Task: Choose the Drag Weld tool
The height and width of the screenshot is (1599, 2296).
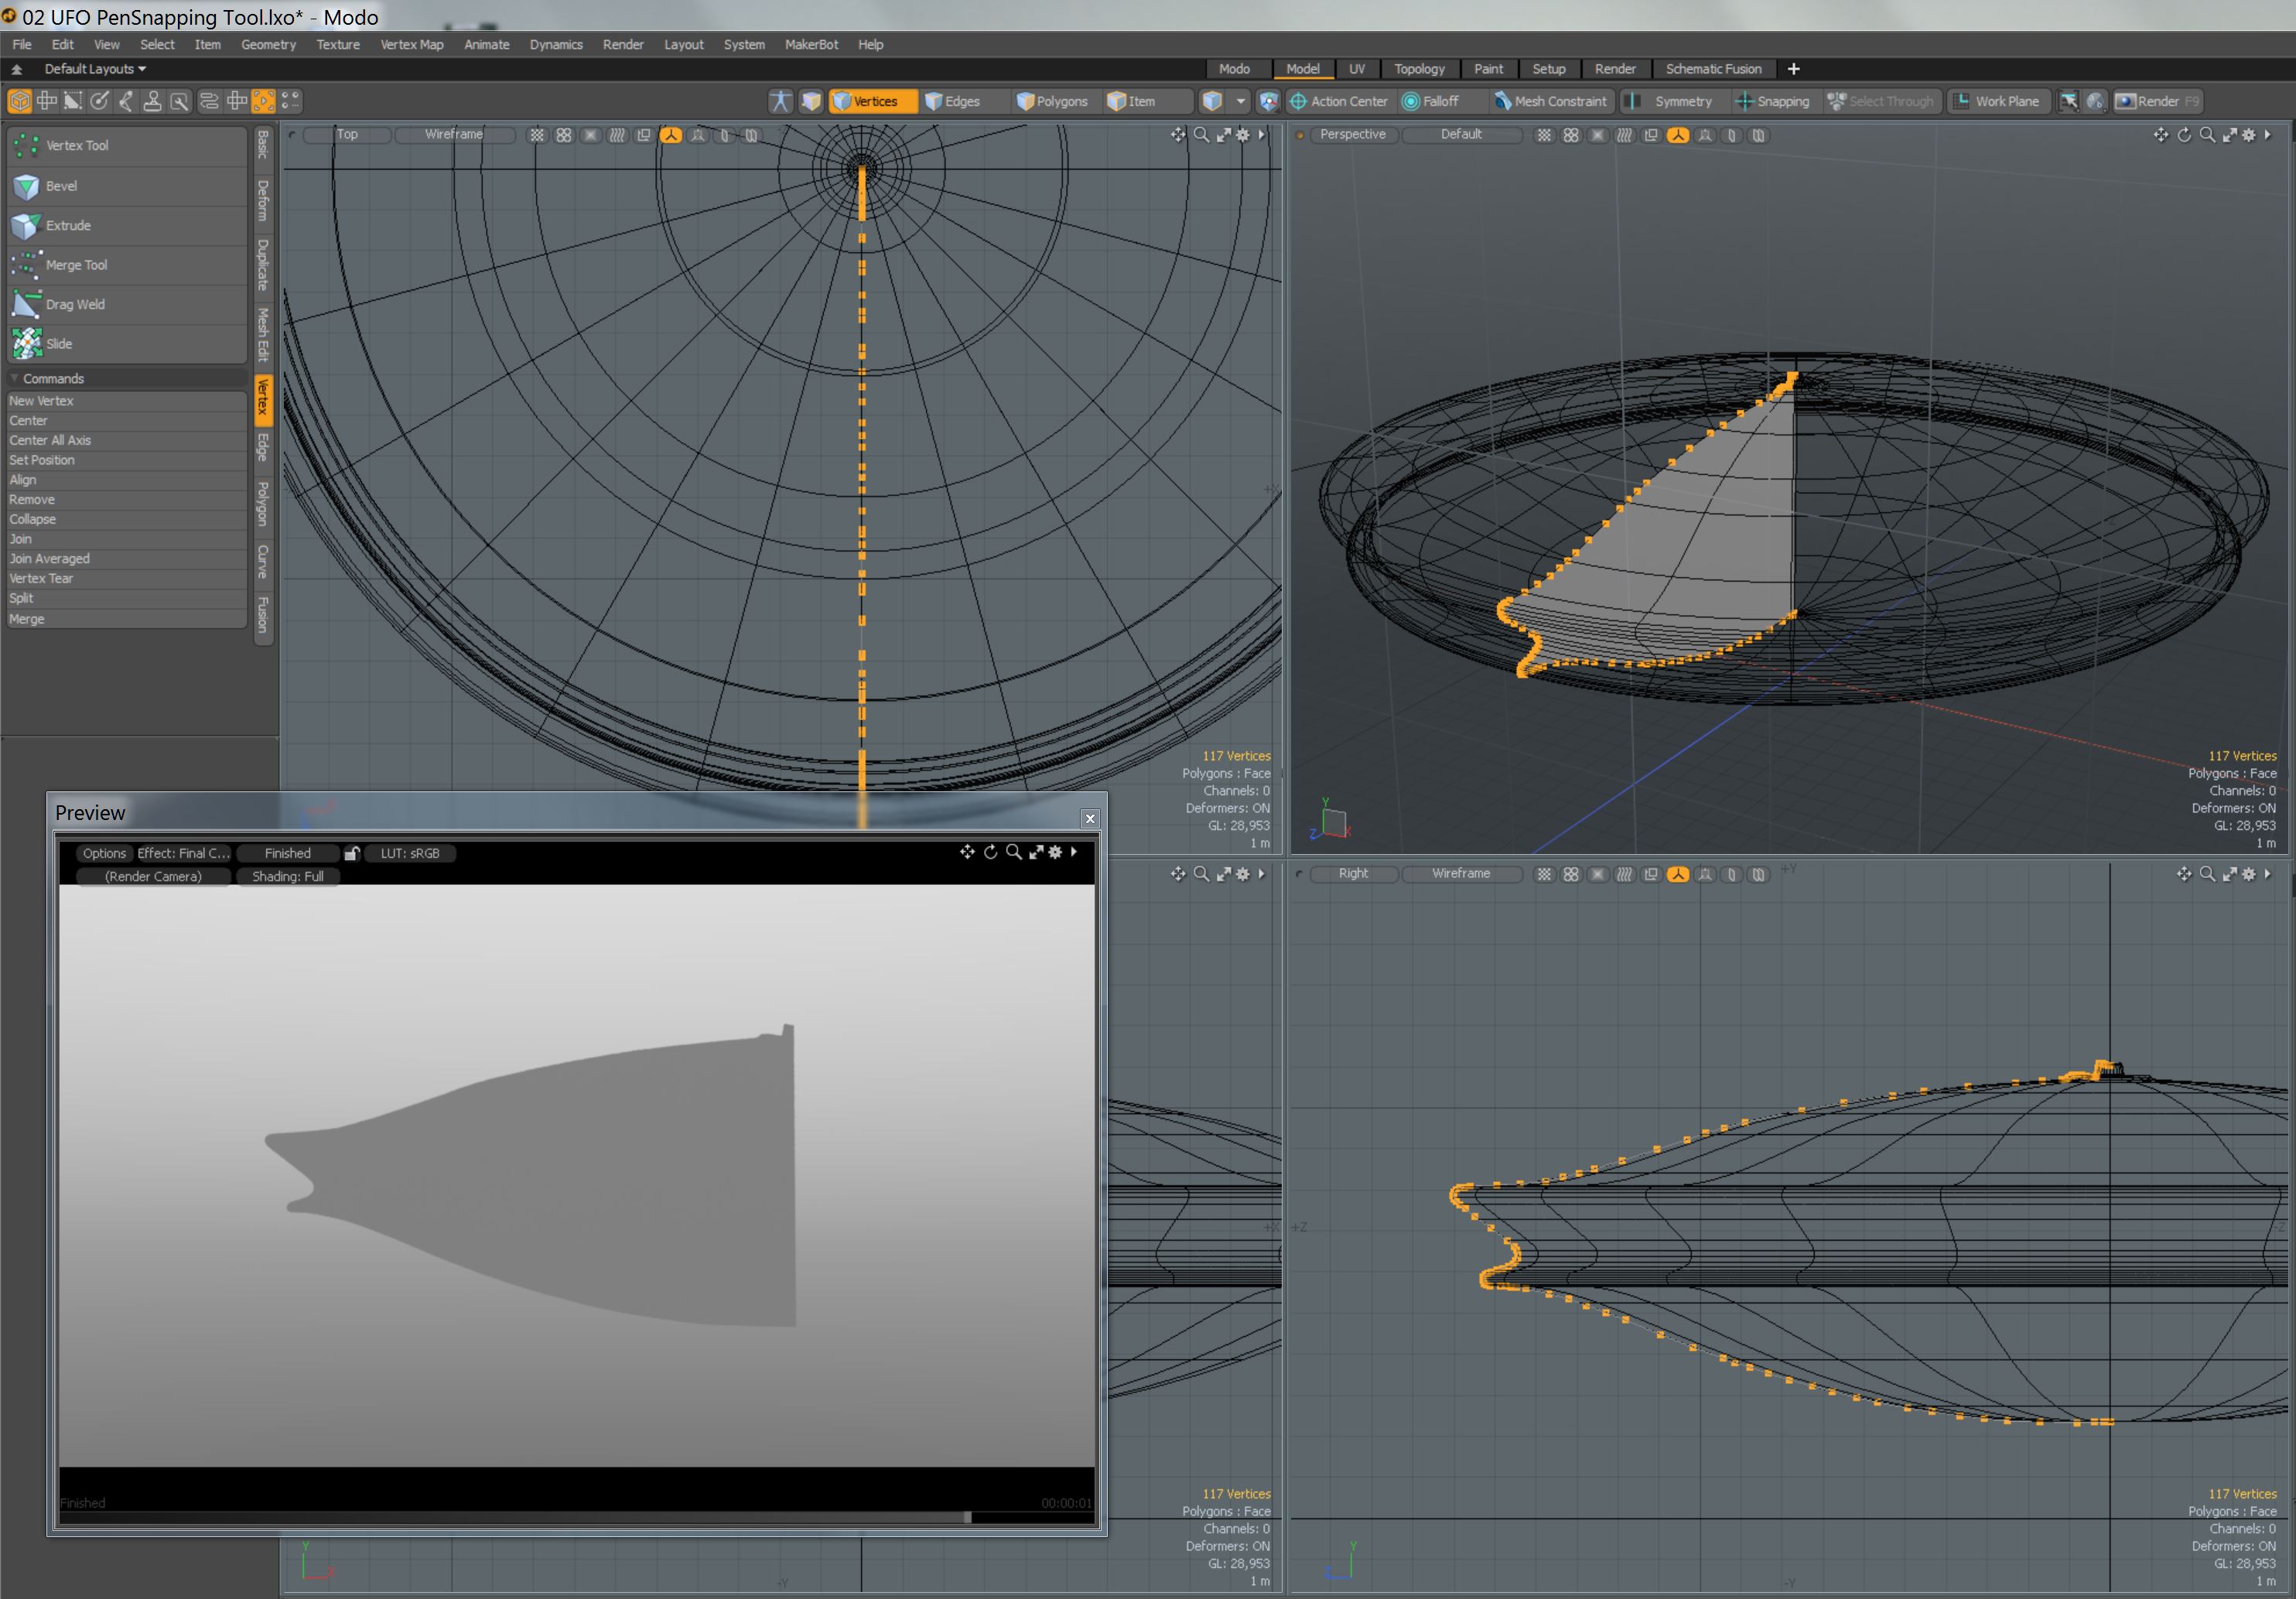Action: coord(74,304)
